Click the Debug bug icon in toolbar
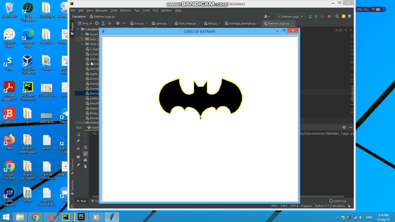The height and width of the screenshot is (222, 395). point(316,16)
